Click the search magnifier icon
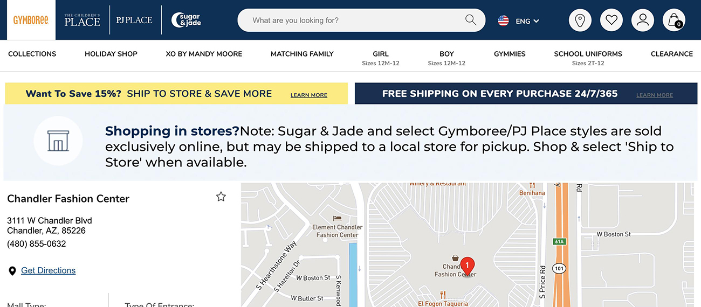 click(x=470, y=20)
